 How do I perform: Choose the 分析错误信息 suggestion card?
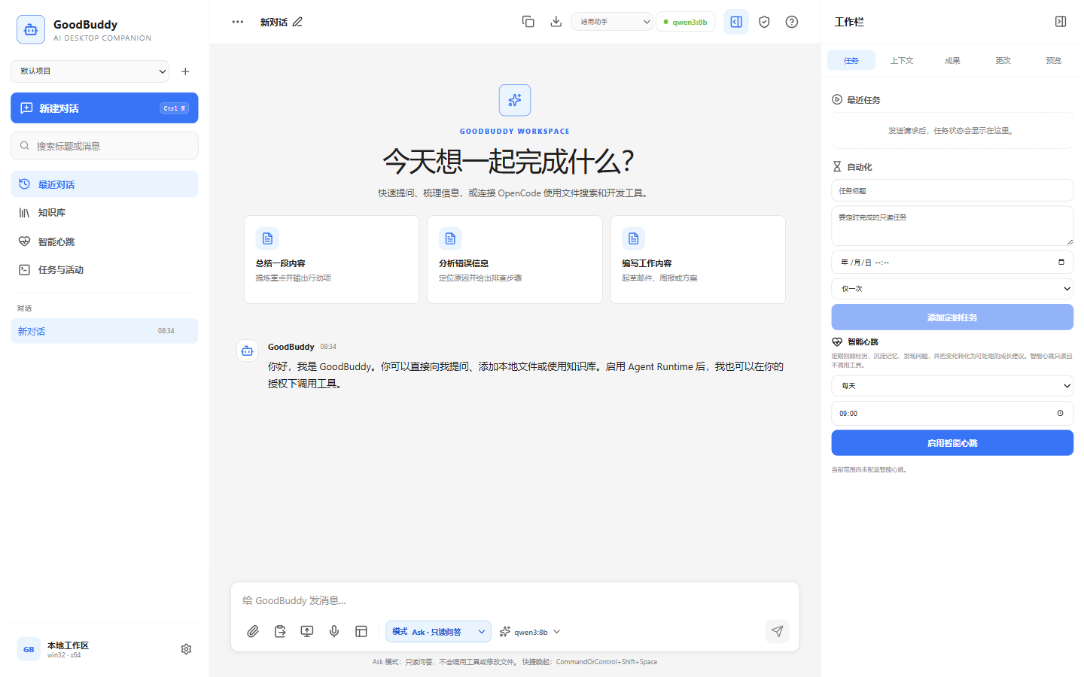(x=515, y=260)
